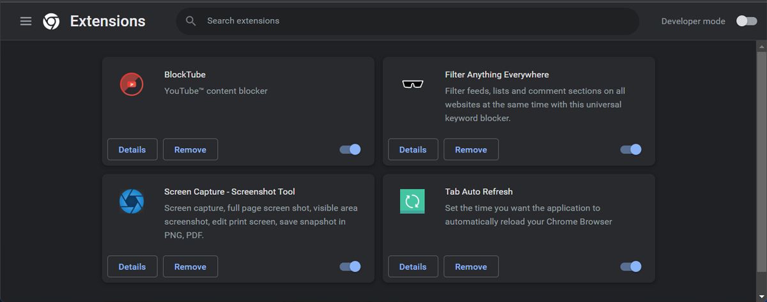The width and height of the screenshot is (767, 302).
Task: Click the Extensions page title
Action: [x=107, y=21]
